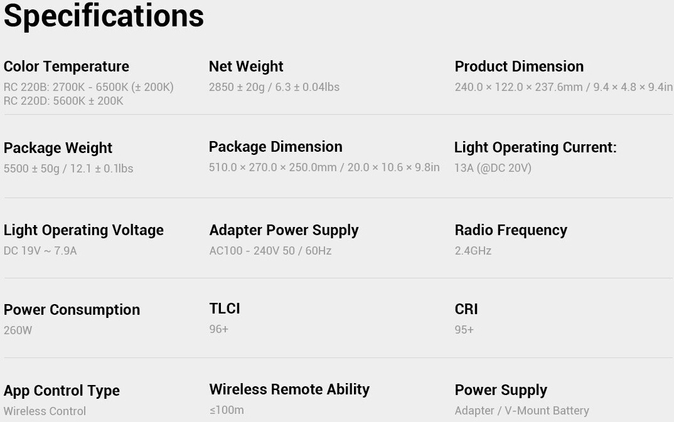Viewport: 674px width, 422px height.
Task: Select the RC 220B 2700K - 6500K text
Action: point(88,87)
